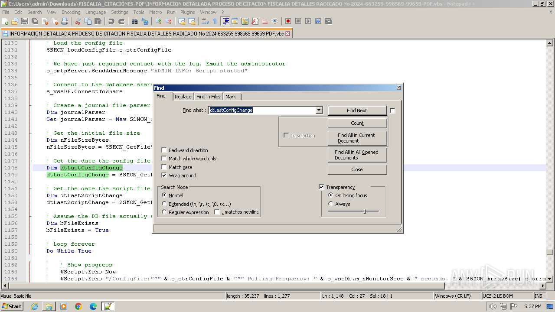Copy selection toolbar icon

(x=88, y=21)
